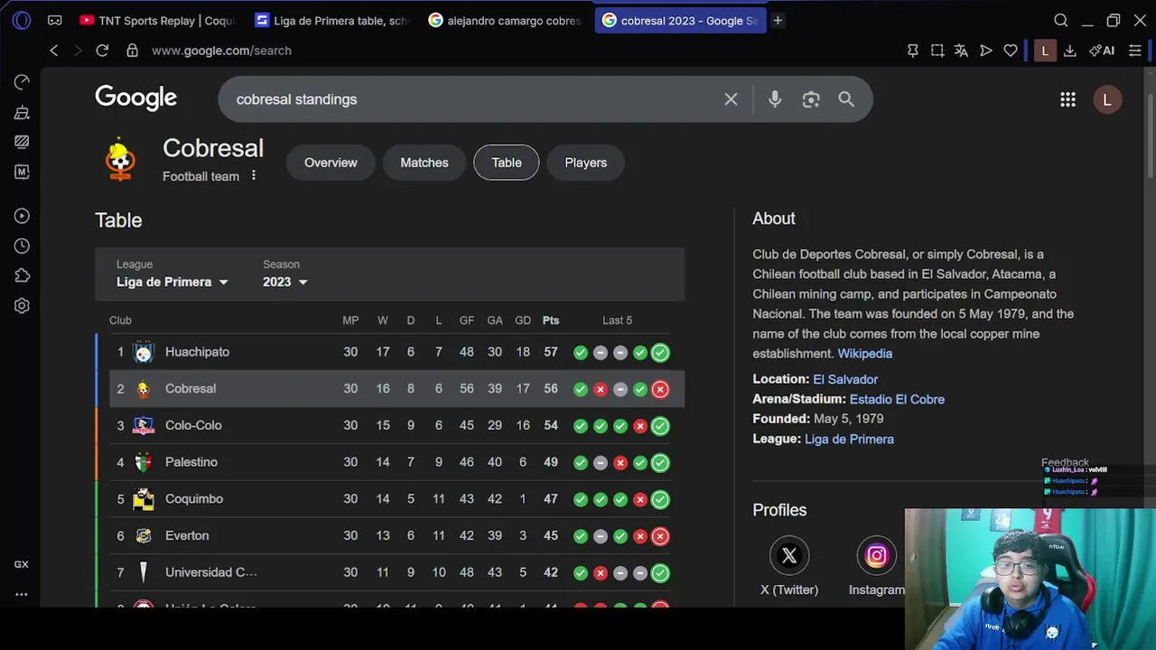Open the striped panel icon in sidebar
Viewport: 1156px width, 650px height.
(x=22, y=142)
